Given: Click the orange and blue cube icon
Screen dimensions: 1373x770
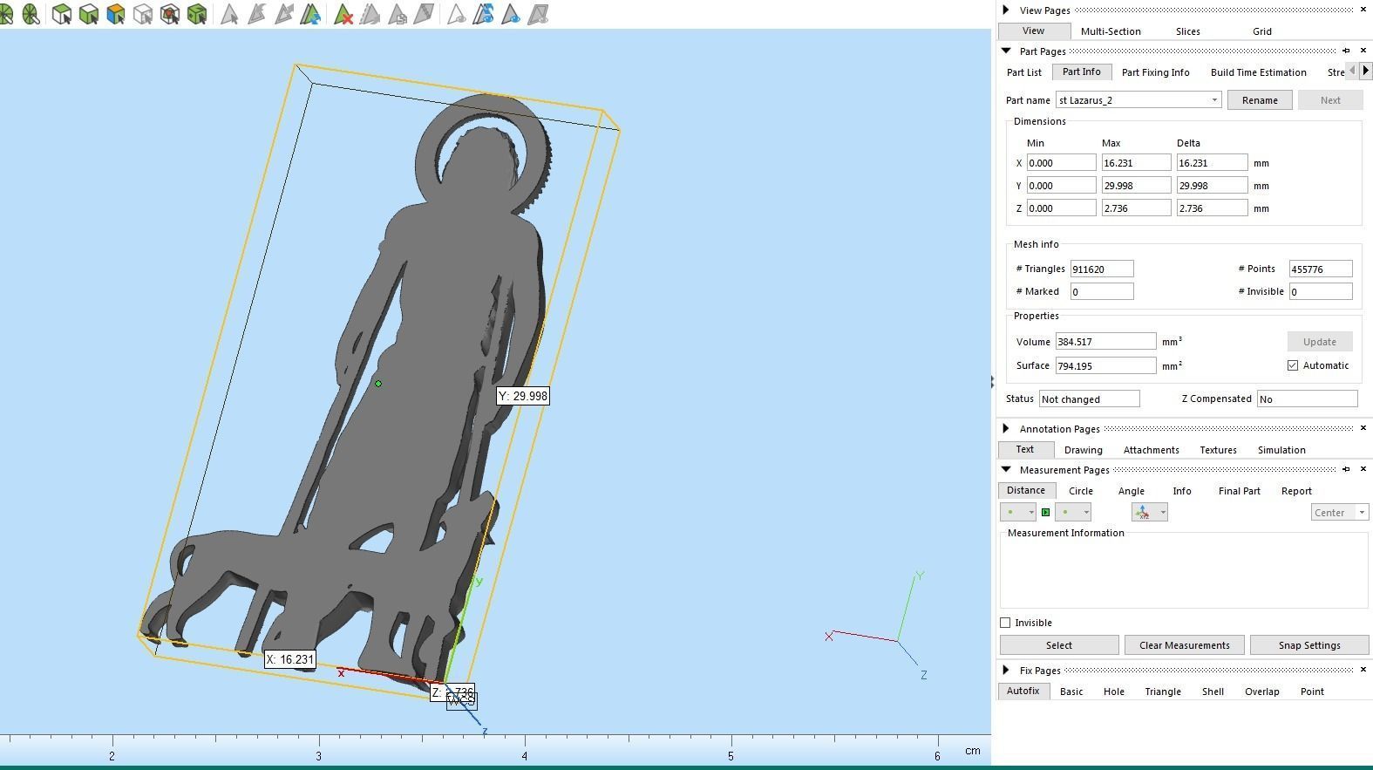Looking at the screenshot, I should (115, 14).
